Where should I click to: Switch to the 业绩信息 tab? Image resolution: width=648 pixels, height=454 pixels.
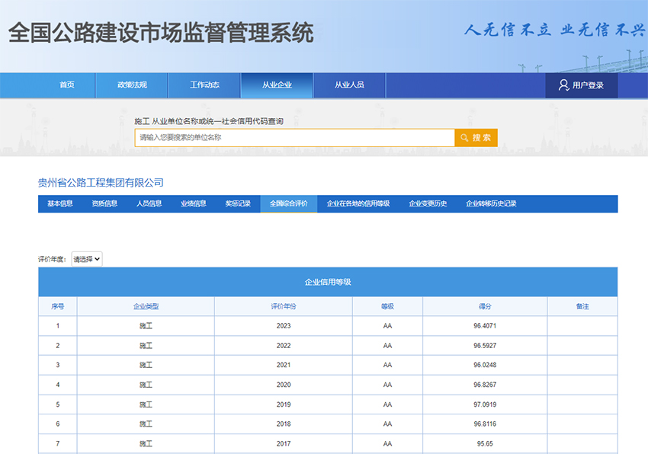point(194,203)
